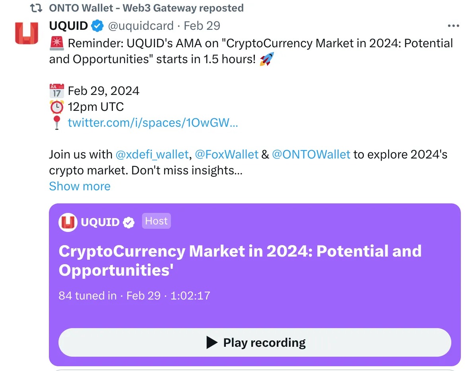Open the @uquidcard handle

coord(141,26)
